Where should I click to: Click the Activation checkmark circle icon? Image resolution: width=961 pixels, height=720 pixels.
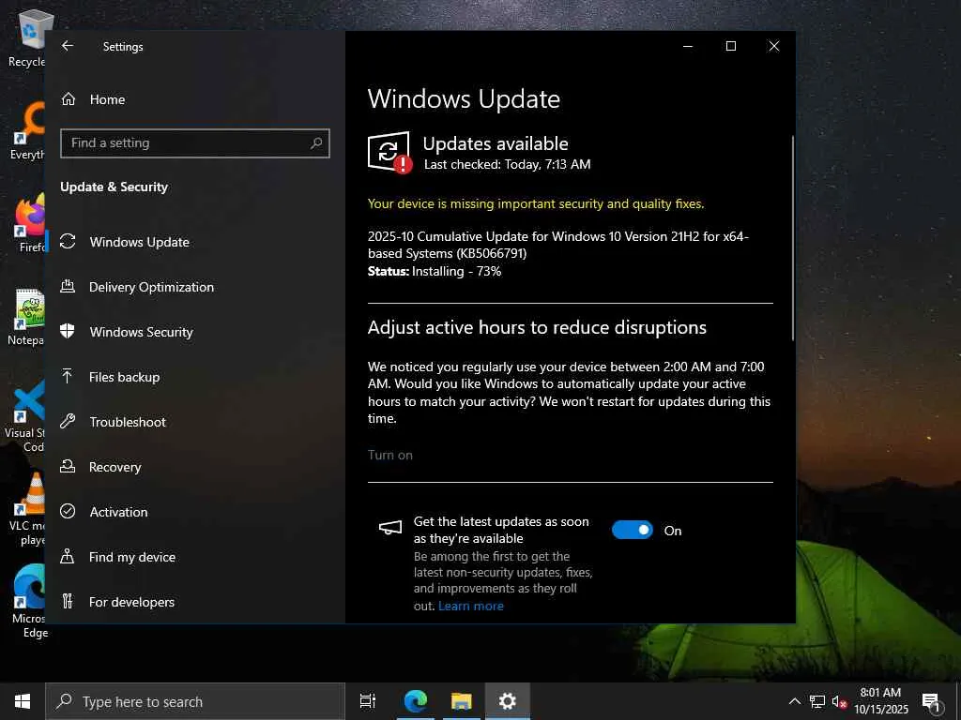[68, 511]
